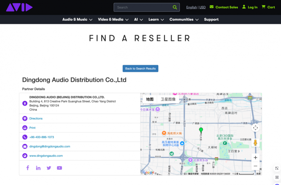This screenshot has height=185, width=281.
Task: Open the Contact Sales link
Action: click(227, 7)
